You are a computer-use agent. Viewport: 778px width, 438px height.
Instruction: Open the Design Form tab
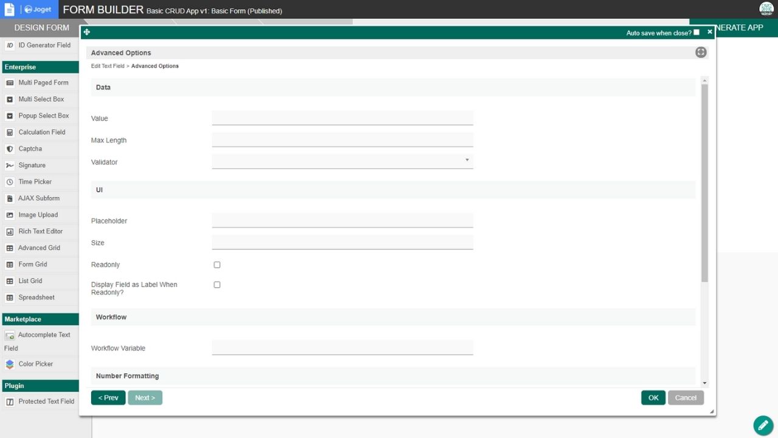(41, 27)
